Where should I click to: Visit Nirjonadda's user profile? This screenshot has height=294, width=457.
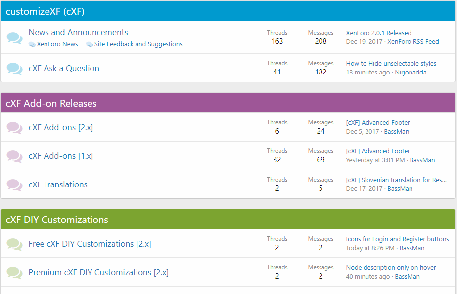pyautogui.click(x=411, y=73)
